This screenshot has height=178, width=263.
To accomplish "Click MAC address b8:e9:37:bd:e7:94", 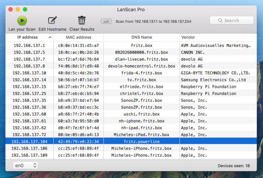I will pos(79,100).
